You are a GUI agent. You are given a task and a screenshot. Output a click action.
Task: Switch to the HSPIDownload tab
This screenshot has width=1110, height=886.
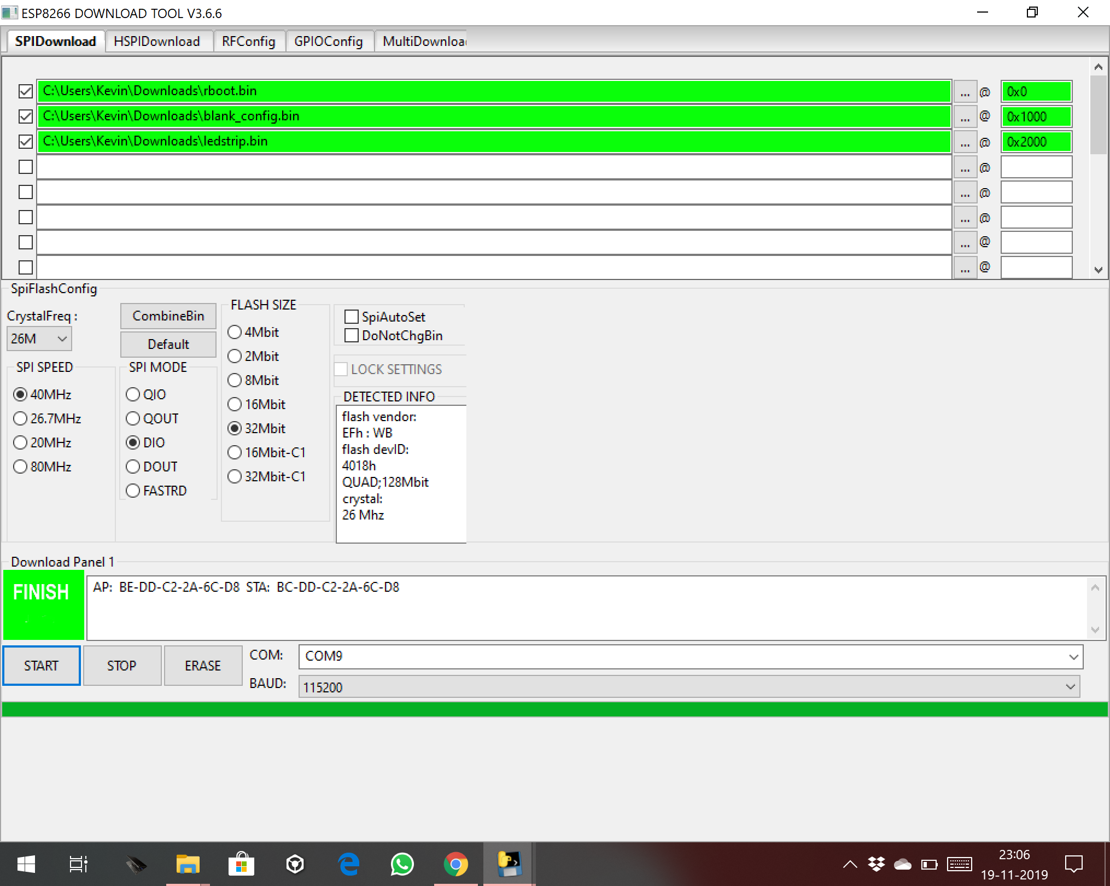click(x=157, y=42)
